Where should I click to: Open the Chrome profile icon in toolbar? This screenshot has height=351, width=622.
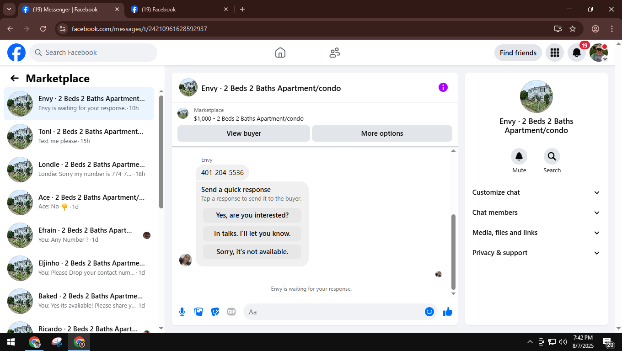595,29
